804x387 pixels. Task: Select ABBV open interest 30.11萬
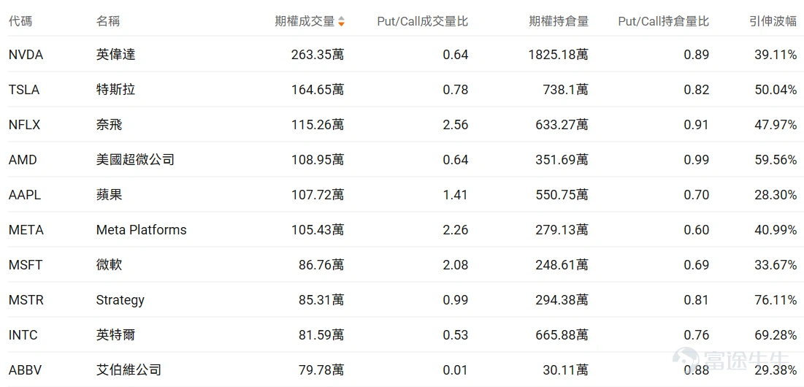click(x=565, y=369)
